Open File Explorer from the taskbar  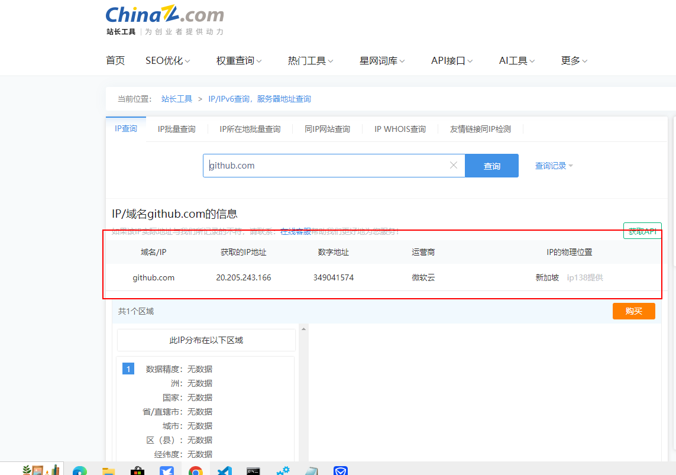click(x=108, y=470)
